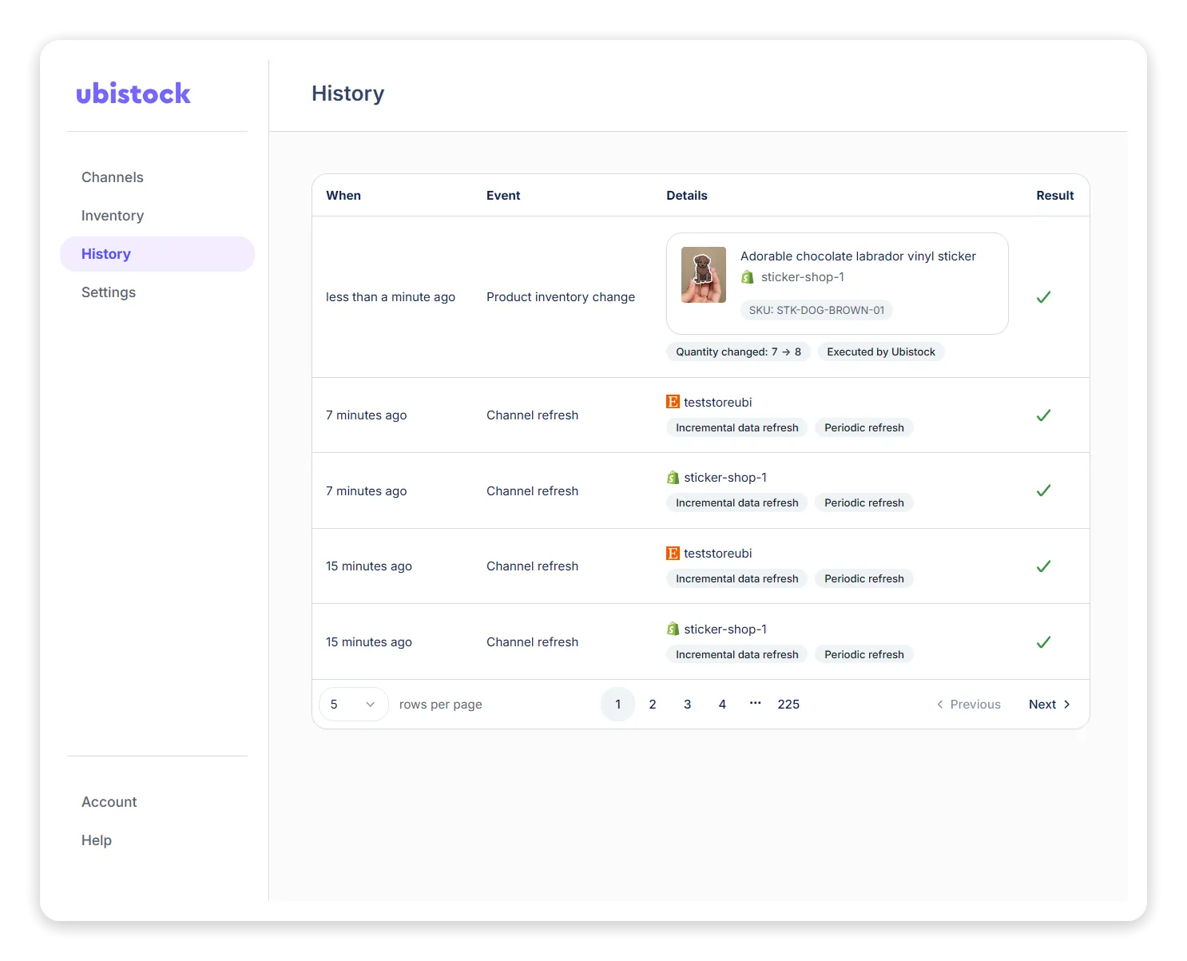The width and height of the screenshot is (1187, 961).
Task: Open the Help page
Action: (96, 840)
